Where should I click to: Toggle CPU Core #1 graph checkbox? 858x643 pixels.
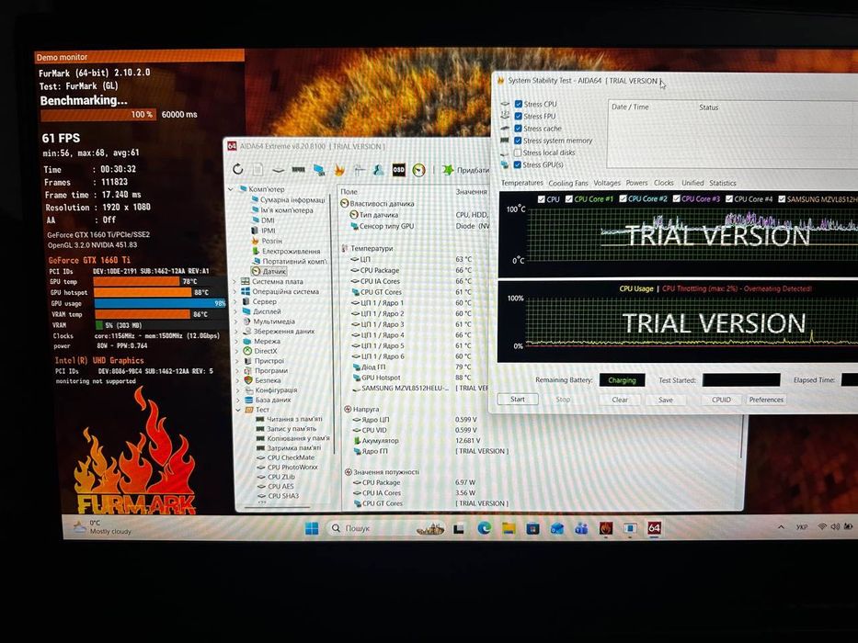click(569, 199)
